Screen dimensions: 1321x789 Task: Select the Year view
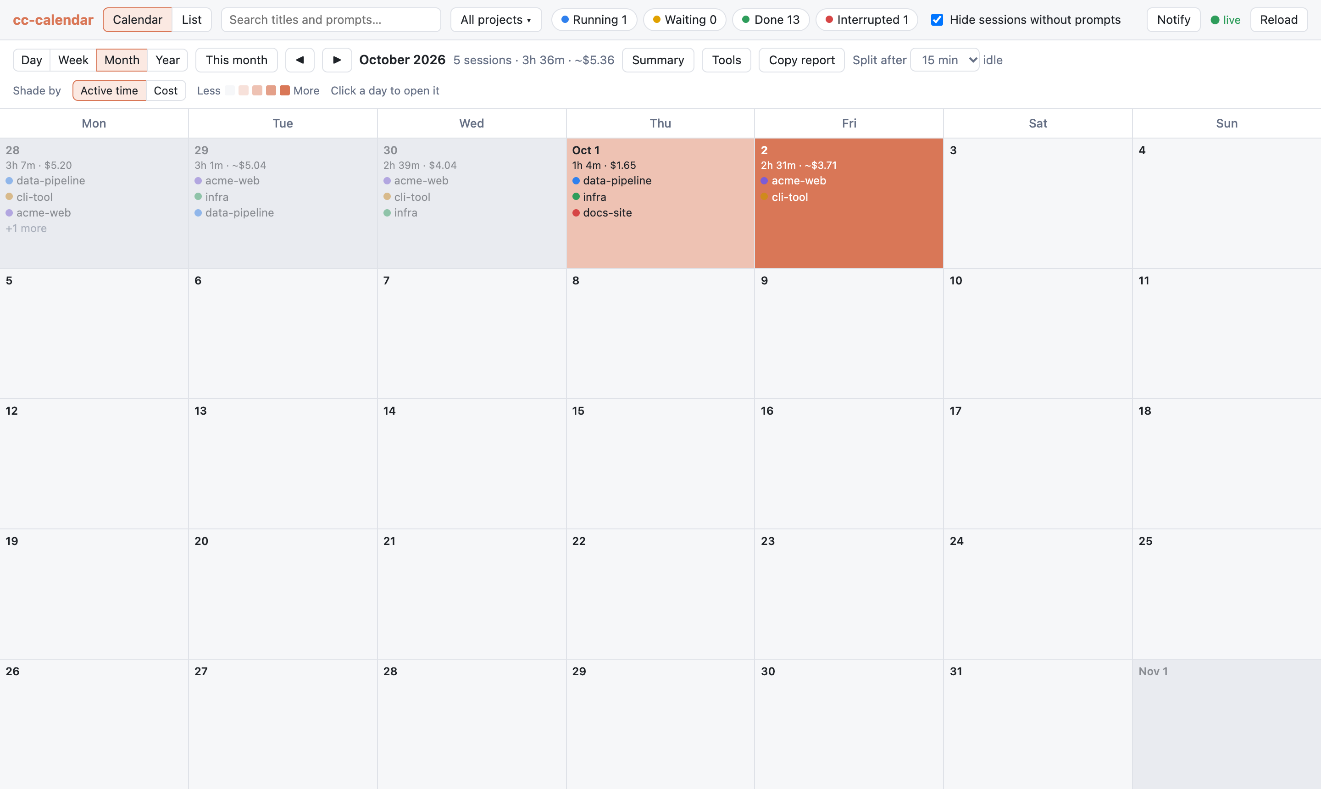[167, 60]
